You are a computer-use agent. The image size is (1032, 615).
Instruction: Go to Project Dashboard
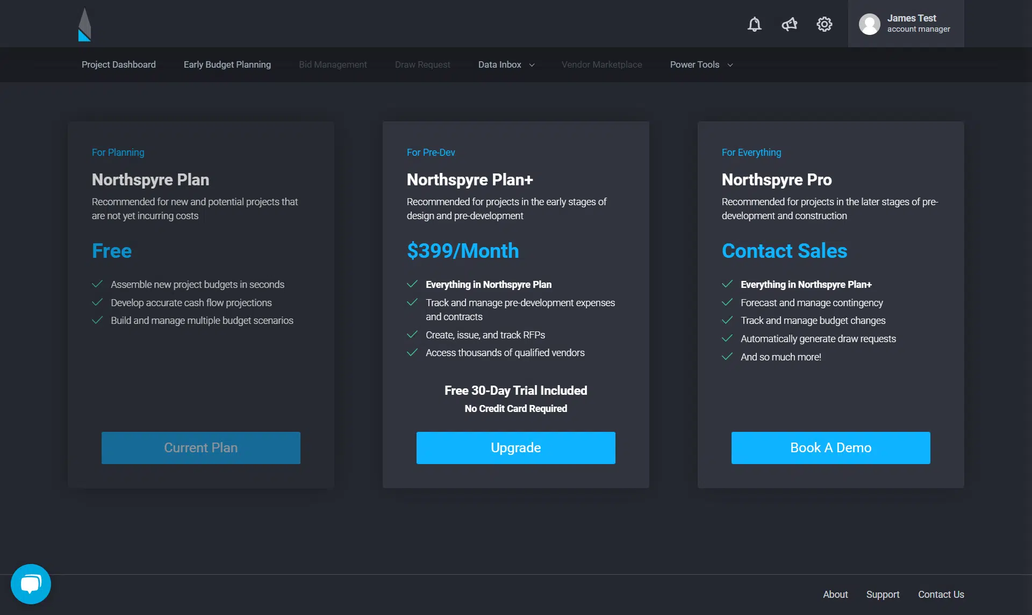(x=119, y=64)
